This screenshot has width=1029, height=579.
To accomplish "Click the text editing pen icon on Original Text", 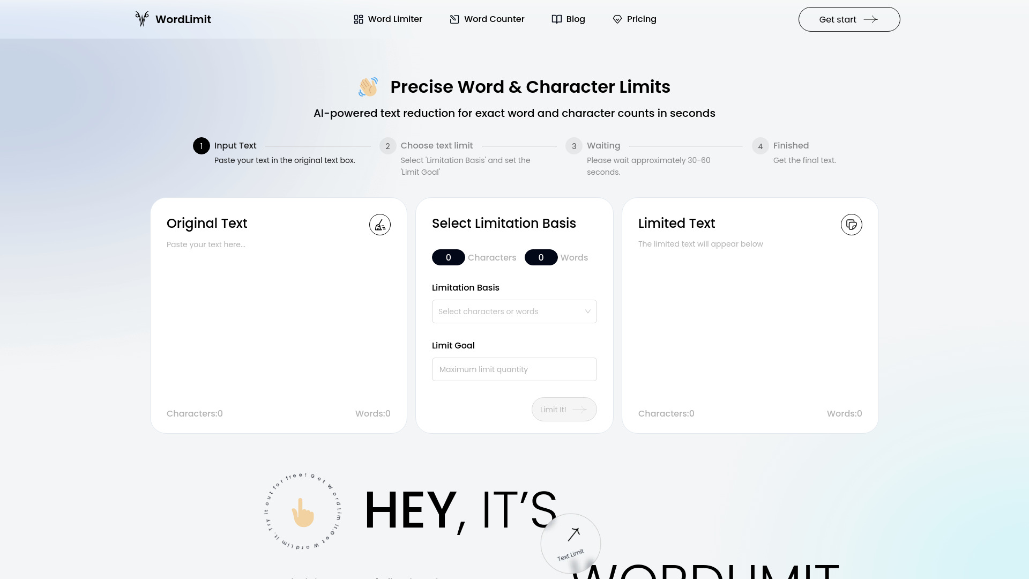I will coord(380,225).
